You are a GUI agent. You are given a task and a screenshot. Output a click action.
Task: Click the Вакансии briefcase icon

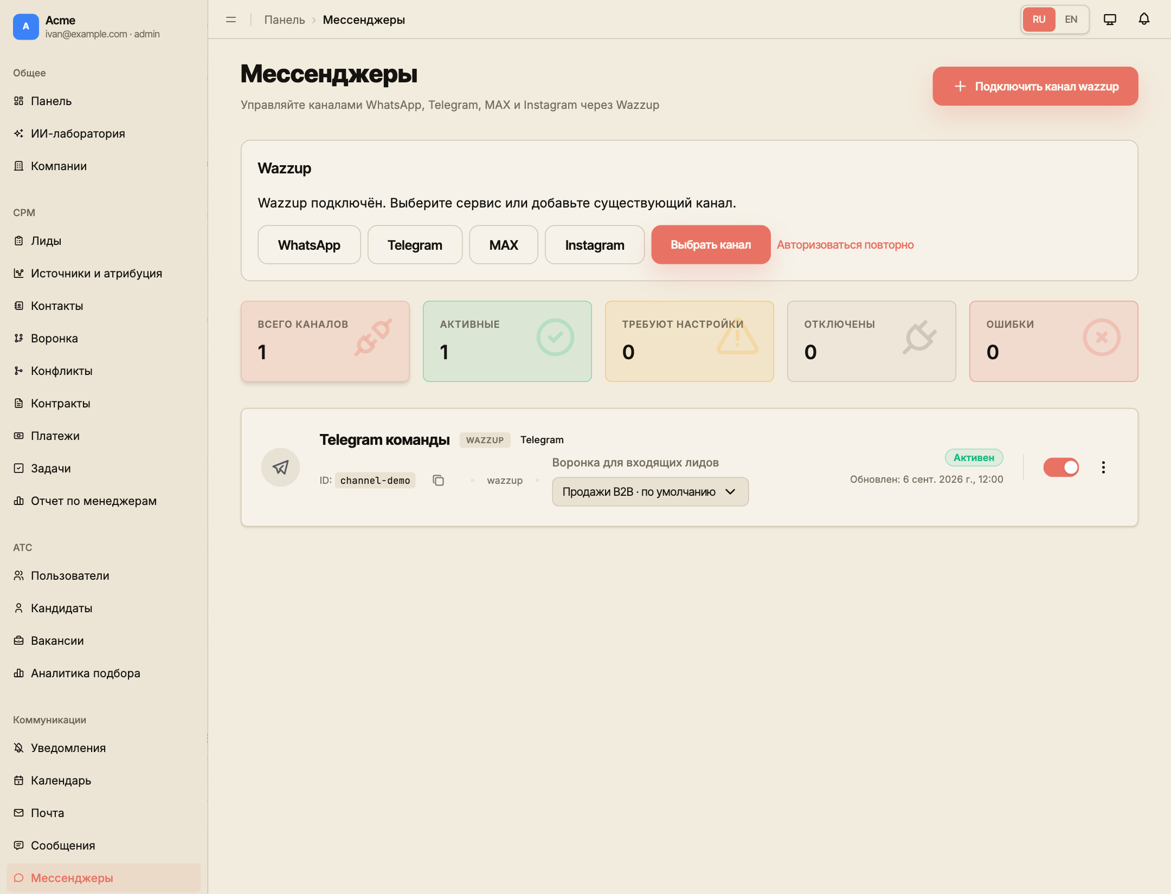click(19, 640)
